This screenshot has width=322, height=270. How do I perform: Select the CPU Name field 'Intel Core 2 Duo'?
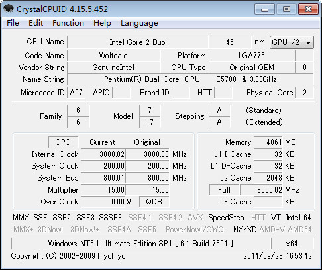[138, 42]
